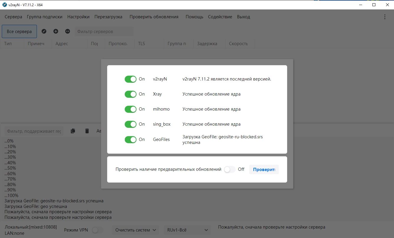The width and height of the screenshot is (394, 238).
Task: Click Проверить обновления menu item
Action: pos(154,17)
